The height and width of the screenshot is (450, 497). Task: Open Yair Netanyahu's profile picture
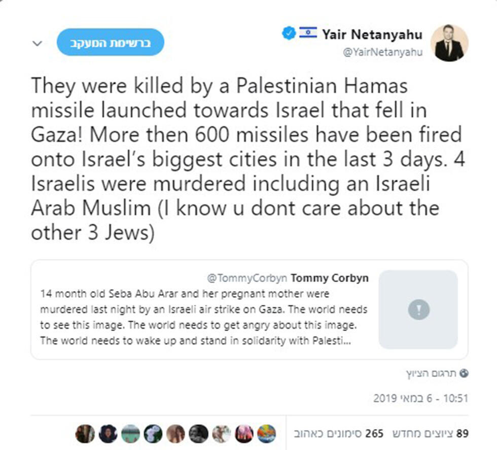(449, 43)
